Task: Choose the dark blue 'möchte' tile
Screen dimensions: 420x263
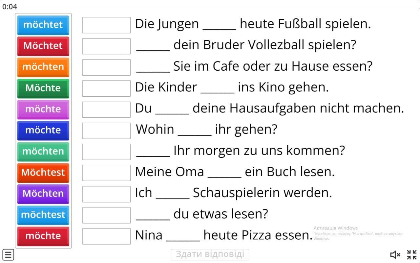Action: tap(43, 131)
